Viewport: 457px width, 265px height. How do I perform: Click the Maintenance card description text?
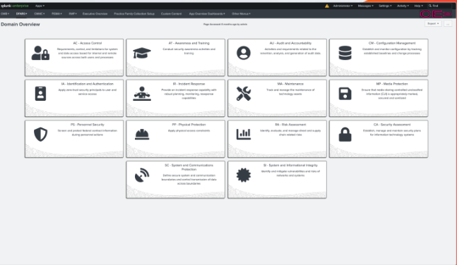coord(290,92)
